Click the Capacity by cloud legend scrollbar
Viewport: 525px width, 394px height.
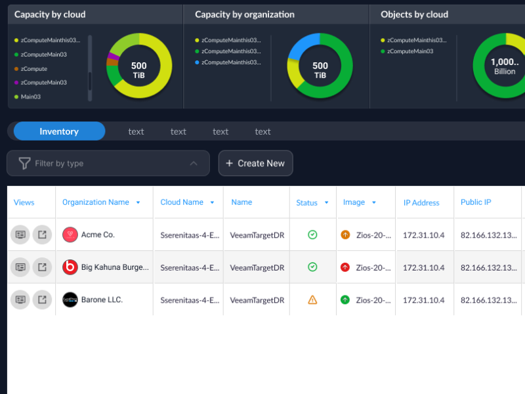[90, 68]
